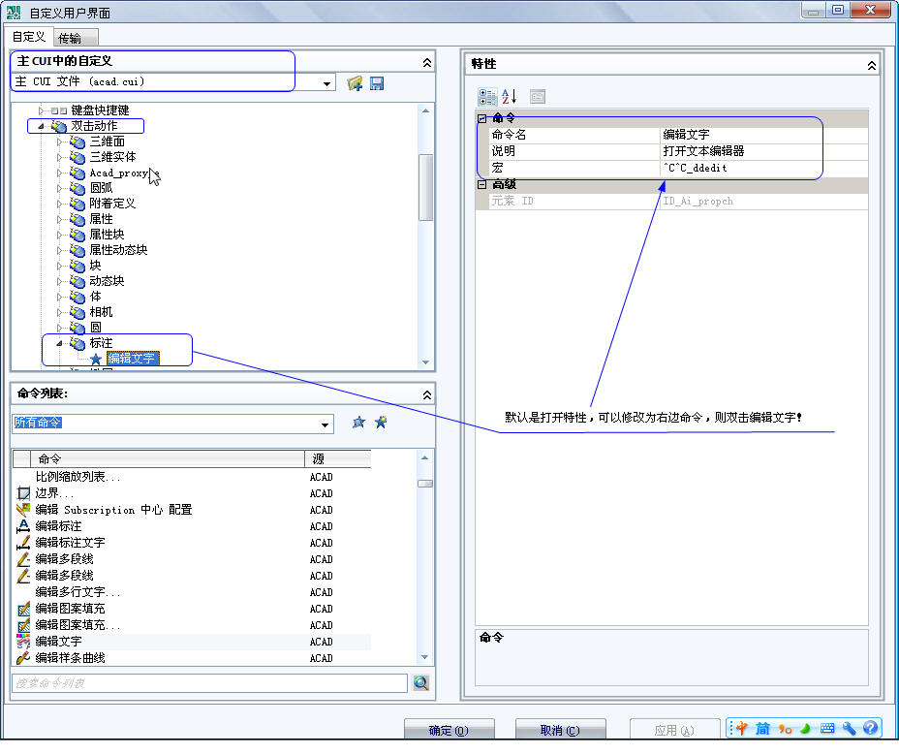This screenshot has height=755, width=899.
Task: Click the IME punctuation mode icon
Action: click(785, 729)
